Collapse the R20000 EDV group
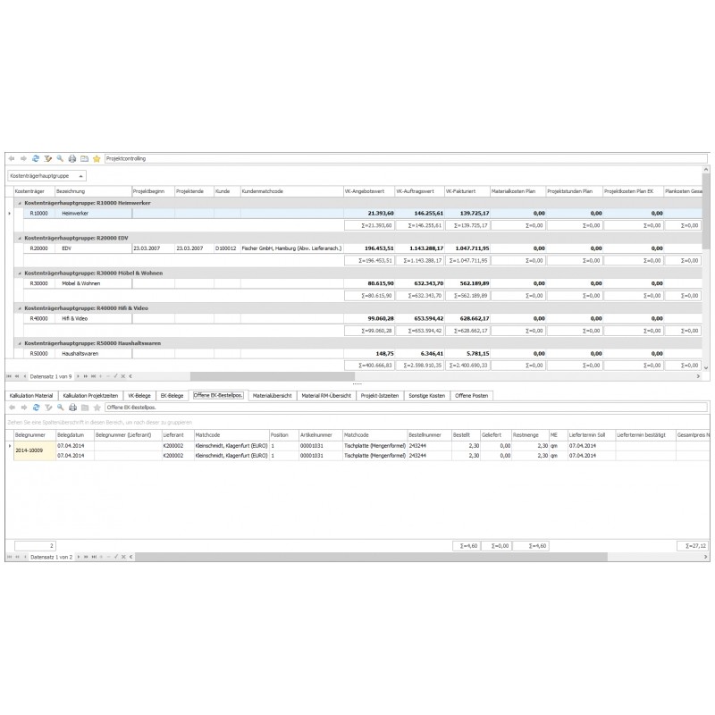 [20, 239]
